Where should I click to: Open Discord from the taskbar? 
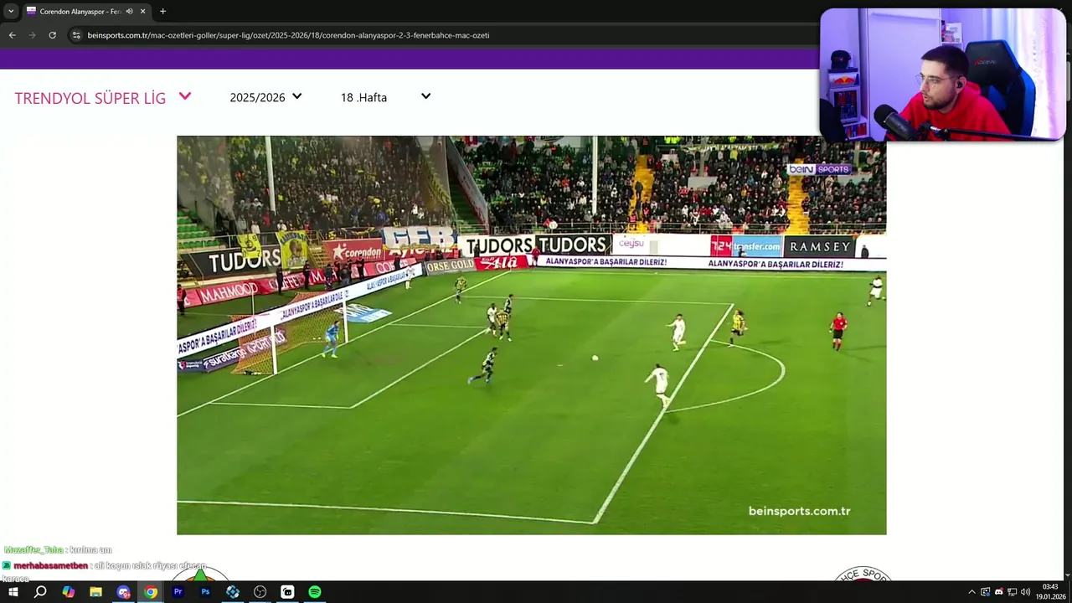coord(123,592)
